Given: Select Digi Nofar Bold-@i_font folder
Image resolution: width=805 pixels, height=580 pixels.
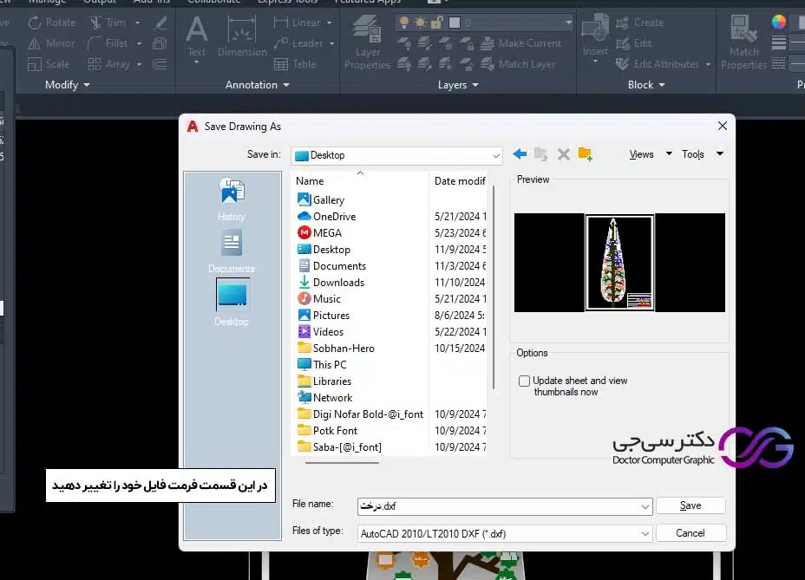Looking at the screenshot, I should click(360, 414).
